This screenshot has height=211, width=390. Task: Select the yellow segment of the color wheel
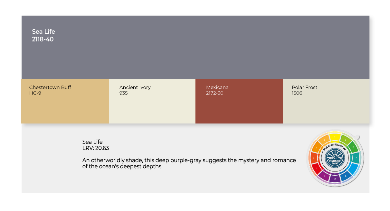[335, 136]
